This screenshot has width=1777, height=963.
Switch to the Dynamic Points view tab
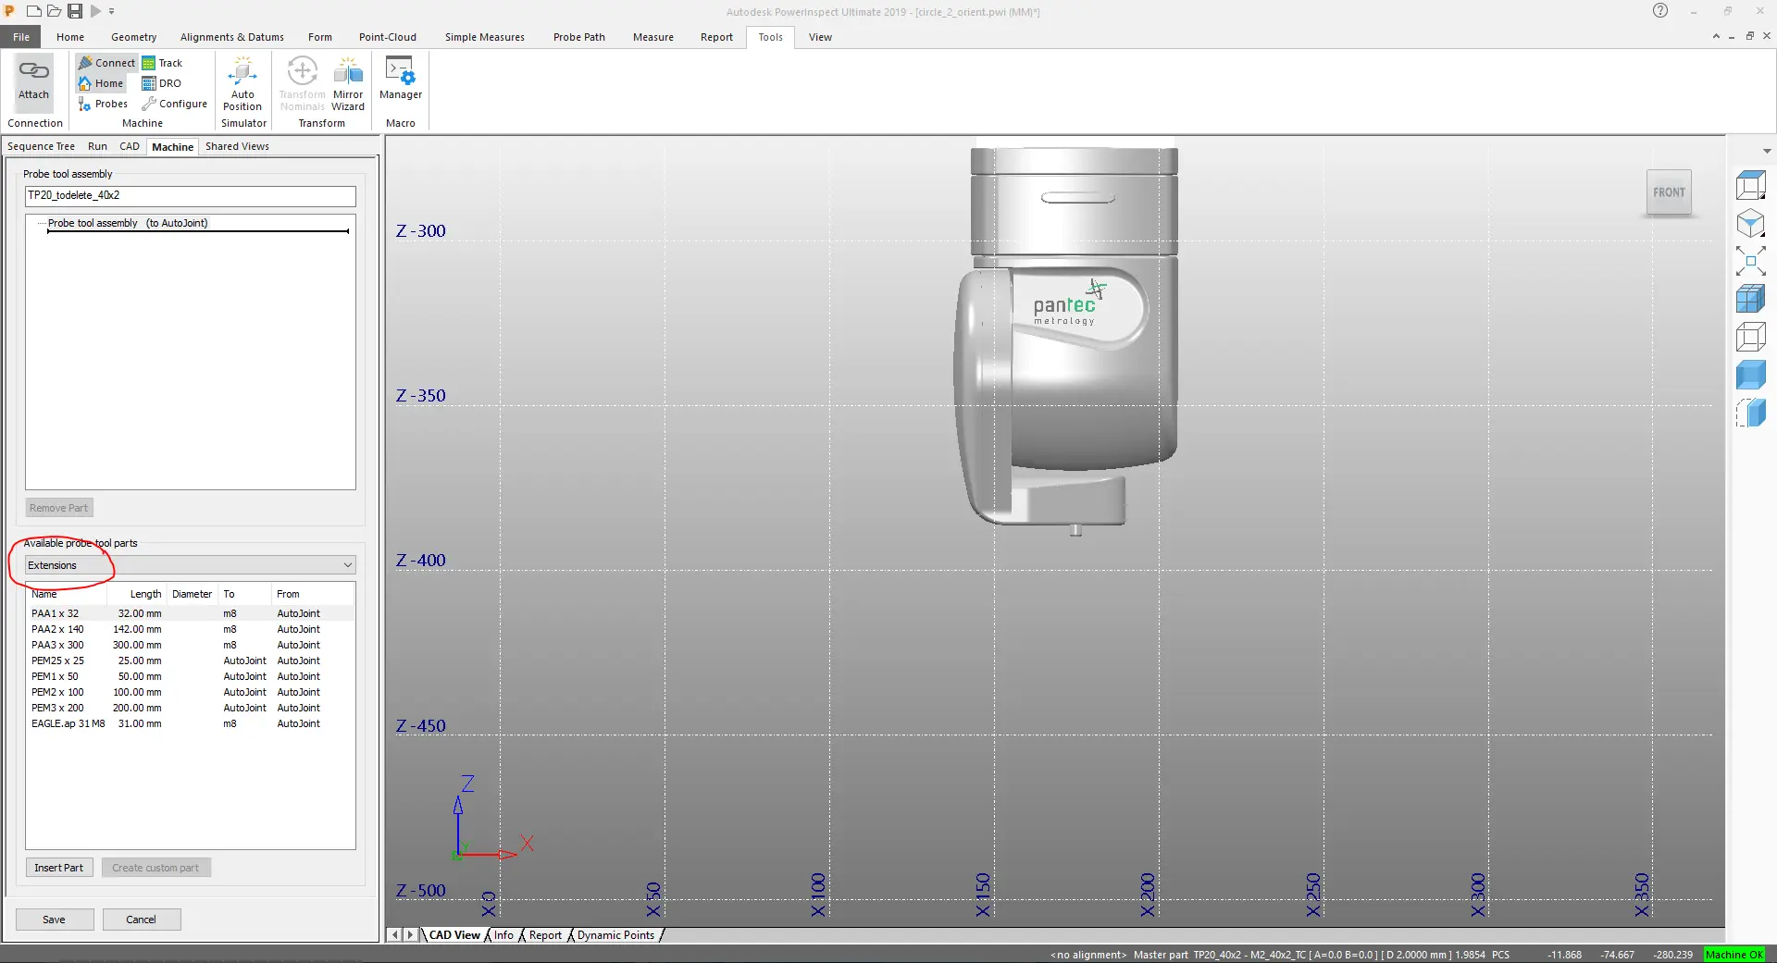coord(615,935)
